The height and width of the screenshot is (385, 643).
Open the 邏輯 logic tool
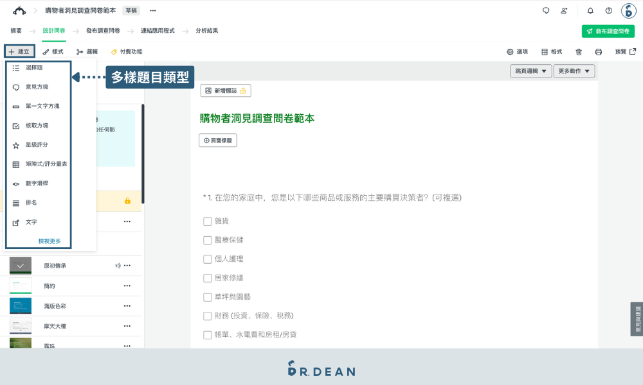point(87,51)
